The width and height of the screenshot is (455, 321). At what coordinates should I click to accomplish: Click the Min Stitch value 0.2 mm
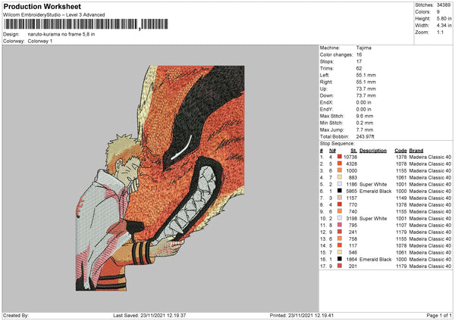pos(365,123)
